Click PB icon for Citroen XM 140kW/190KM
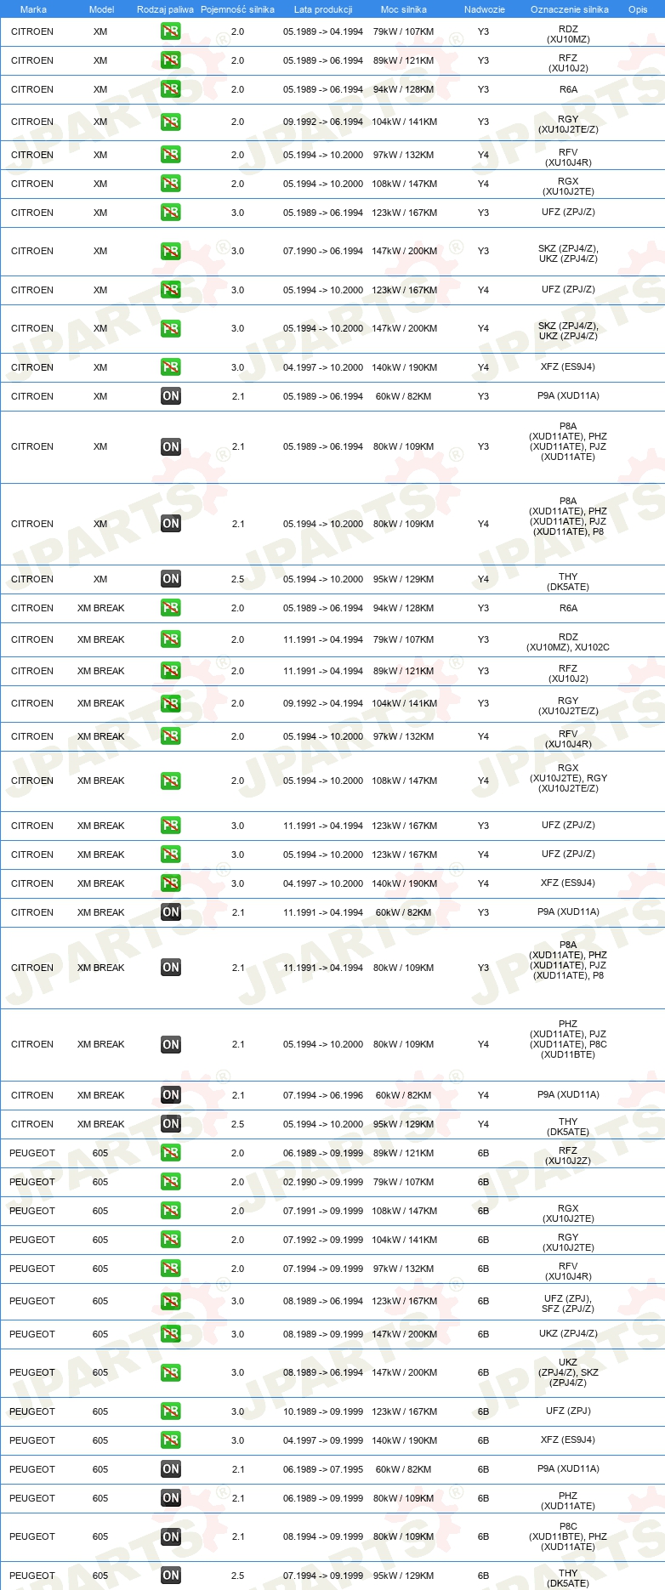 171,367
